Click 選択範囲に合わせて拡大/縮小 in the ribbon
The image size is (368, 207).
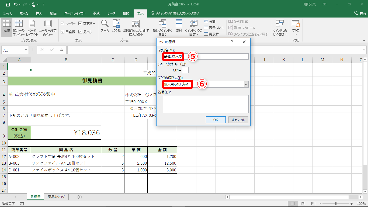coord(136,27)
